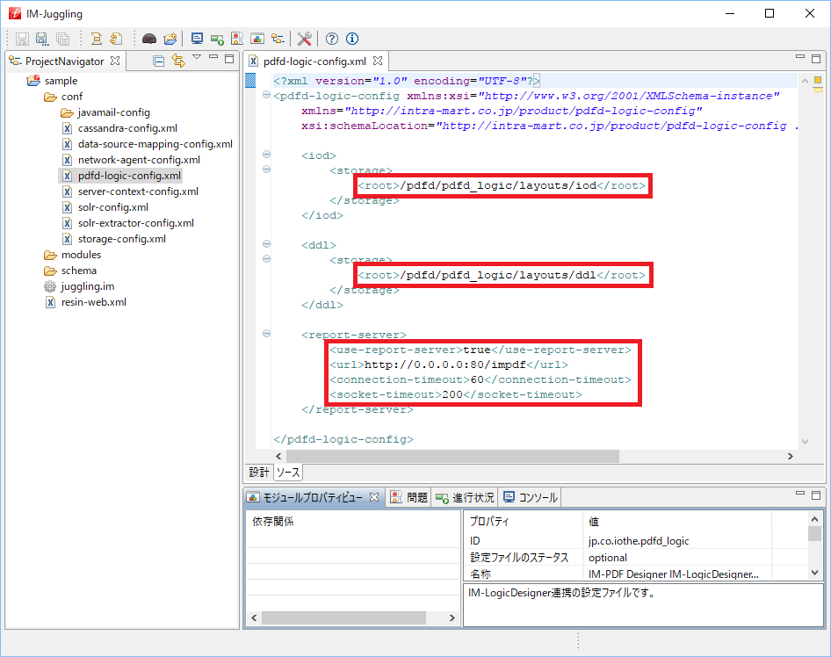This screenshot has width=831, height=657.
Task: Collapse the storage fold under iod
Action: (266, 169)
